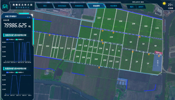Click the platform logo icon
Viewport: 175px width, 100px height.
pos(5,7)
